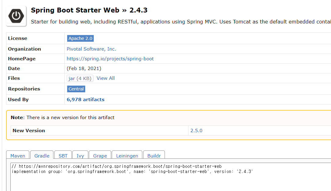This screenshot has width=331, height=191.
Task: Click the Central repository badge
Action: pyautogui.click(x=76, y=89)
